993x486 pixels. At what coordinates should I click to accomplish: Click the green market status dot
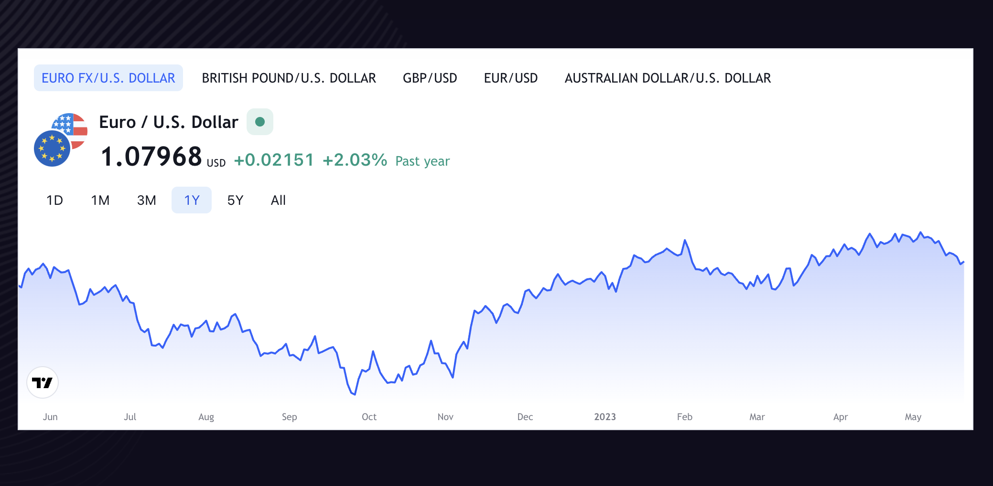tap(260, 122)
